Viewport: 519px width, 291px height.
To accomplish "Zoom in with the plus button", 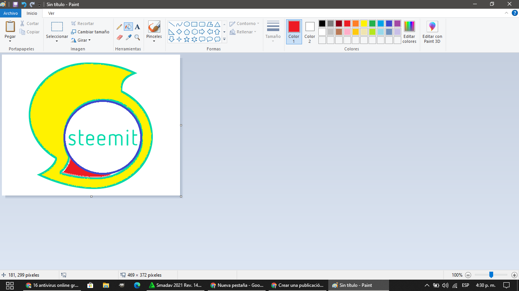I will pyautogui.click(x=514, y=275).
